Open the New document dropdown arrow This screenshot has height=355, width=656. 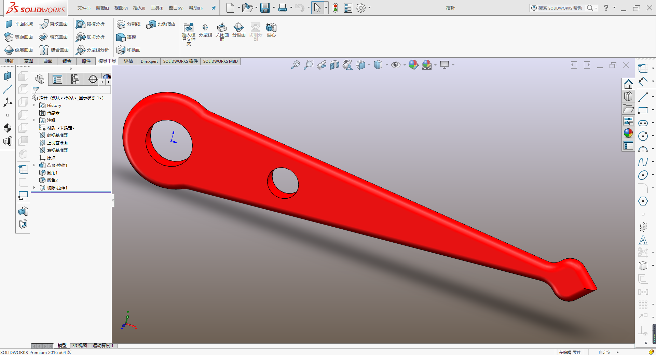click(x=239, y=8)
